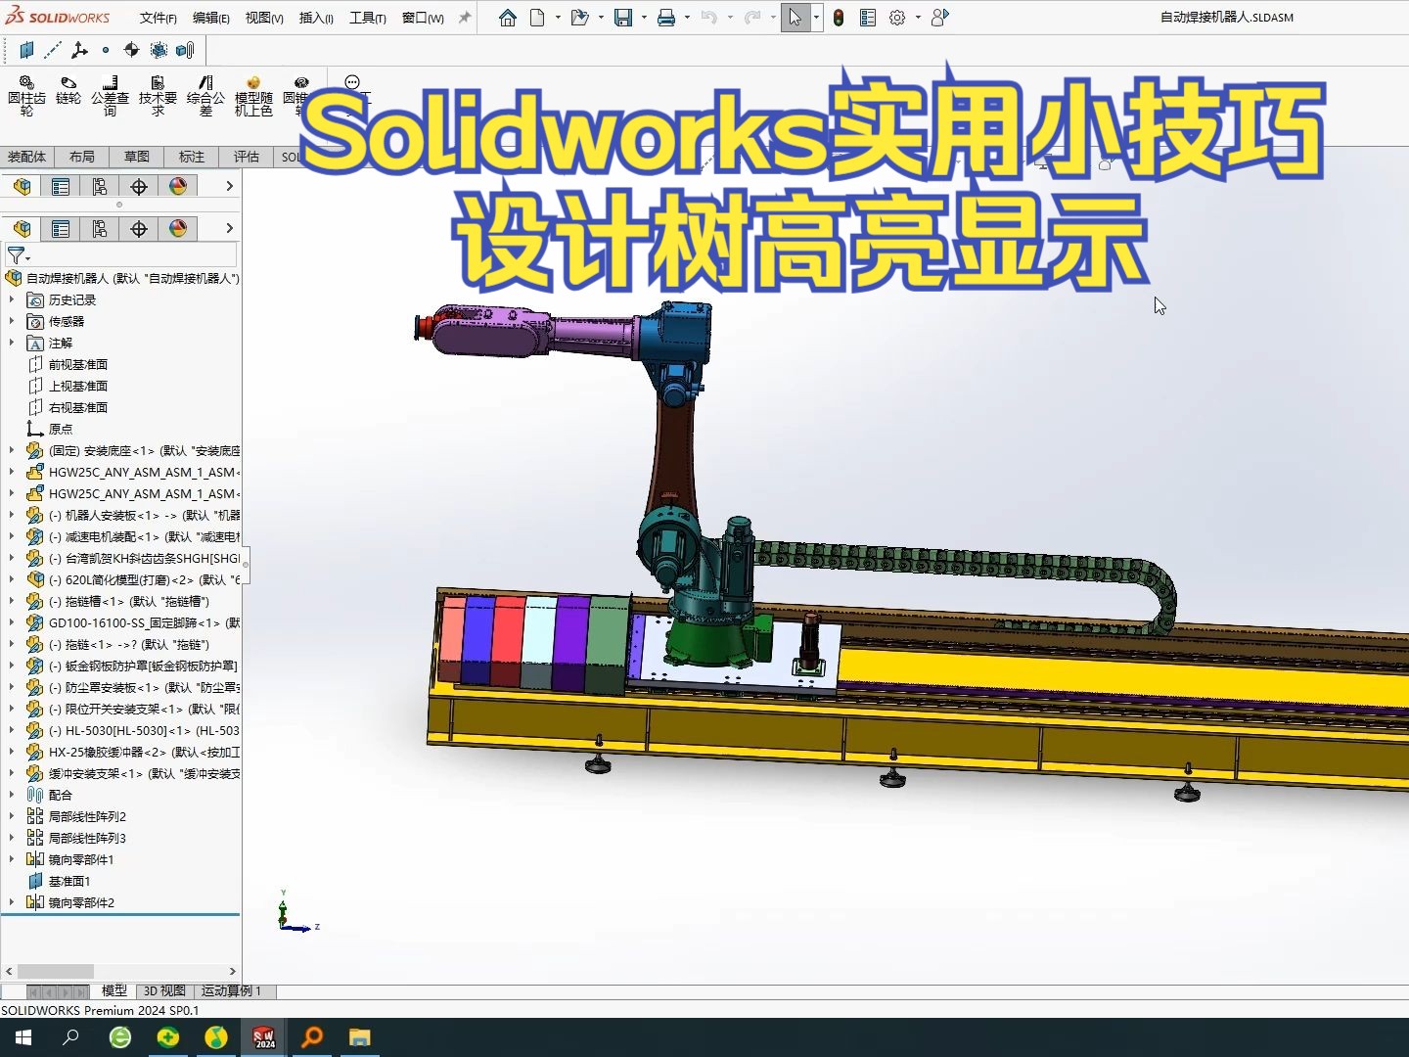Click the 链轮 sprocket button
The image size is (1409, 1057).
(68, 90)
